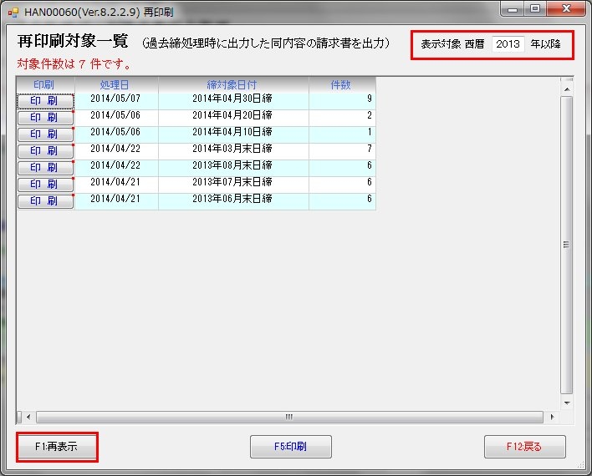Select the 2014年04月20日締 cell

pos(233,118)
